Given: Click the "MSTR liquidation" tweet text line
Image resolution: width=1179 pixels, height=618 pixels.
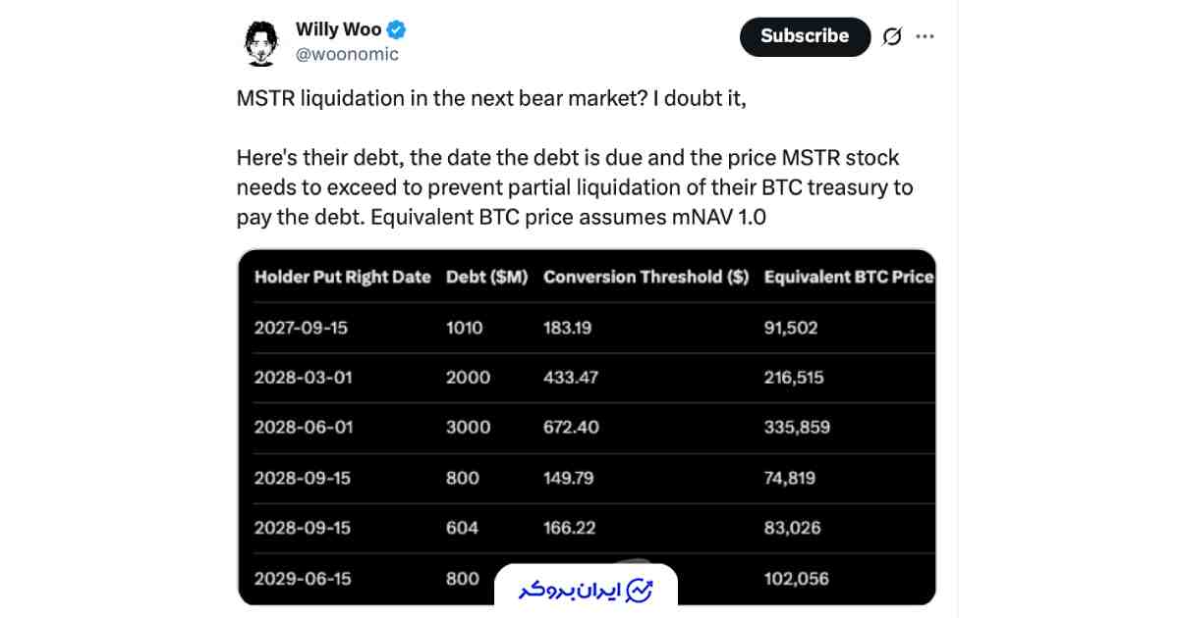Looking at the screenshot, I should (498, 98).
